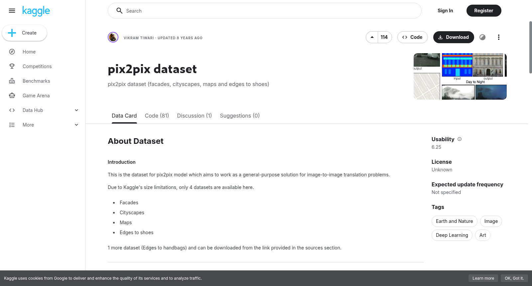Click the Game Arena robot icon

(12, 96)
